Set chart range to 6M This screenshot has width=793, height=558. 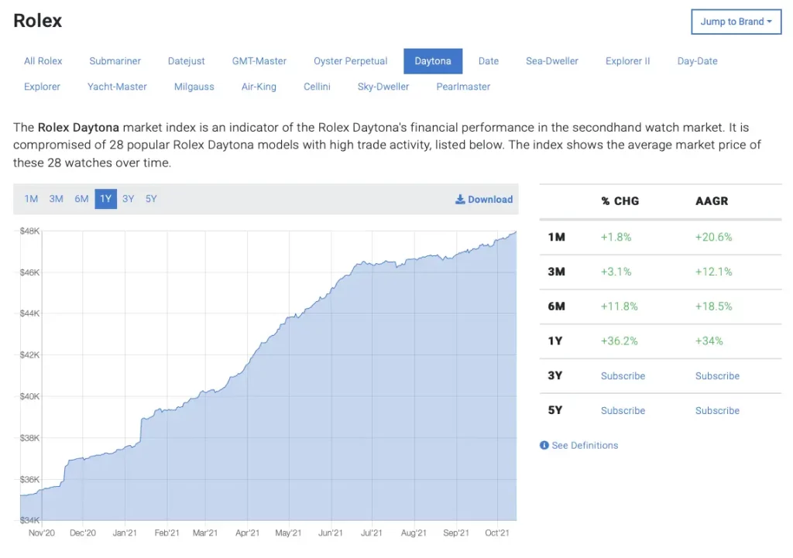81,199
